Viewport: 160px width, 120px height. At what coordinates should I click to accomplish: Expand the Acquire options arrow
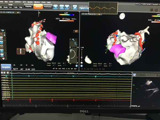[12, 67]
